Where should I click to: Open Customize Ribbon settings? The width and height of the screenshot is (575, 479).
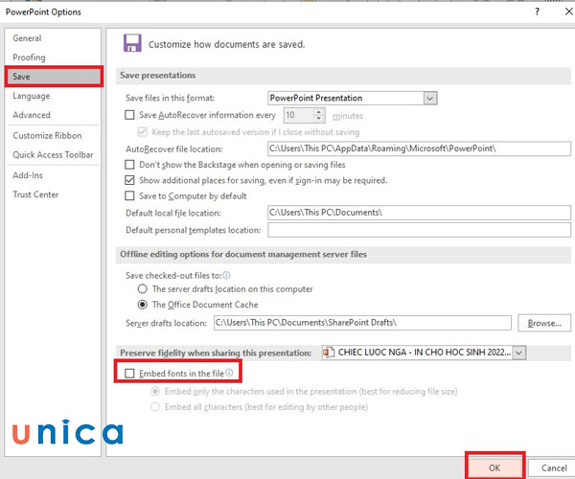(47, 136)
